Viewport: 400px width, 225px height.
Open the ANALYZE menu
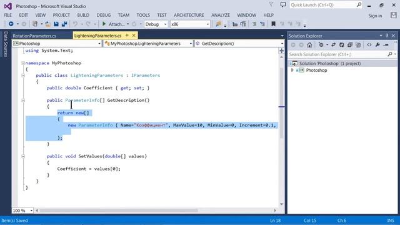[221, 15]
